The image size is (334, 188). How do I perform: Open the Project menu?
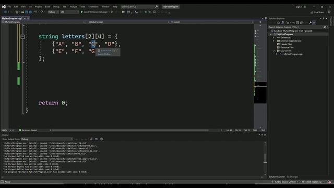38,7
